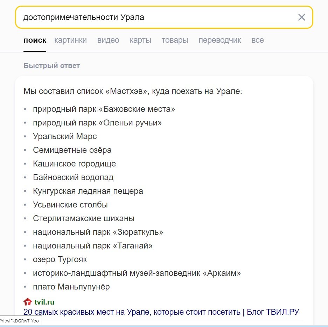Click the музей-заповедник Аркаим entry
Screen dimensions: 328x327
137,273
